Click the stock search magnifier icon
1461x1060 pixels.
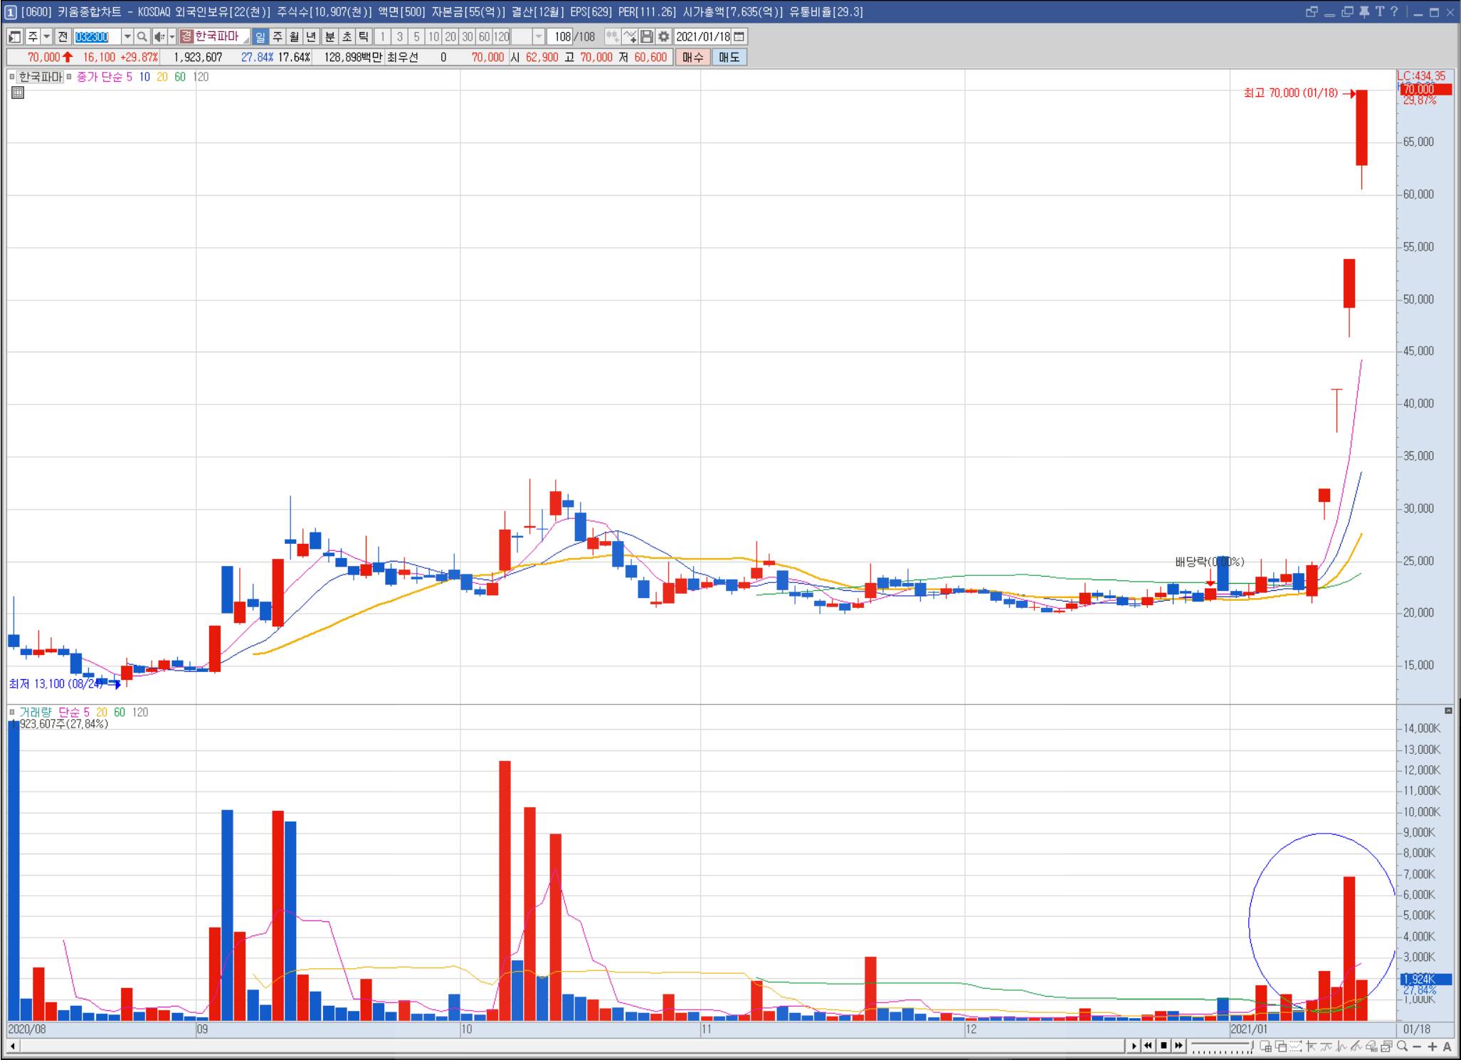142,37
